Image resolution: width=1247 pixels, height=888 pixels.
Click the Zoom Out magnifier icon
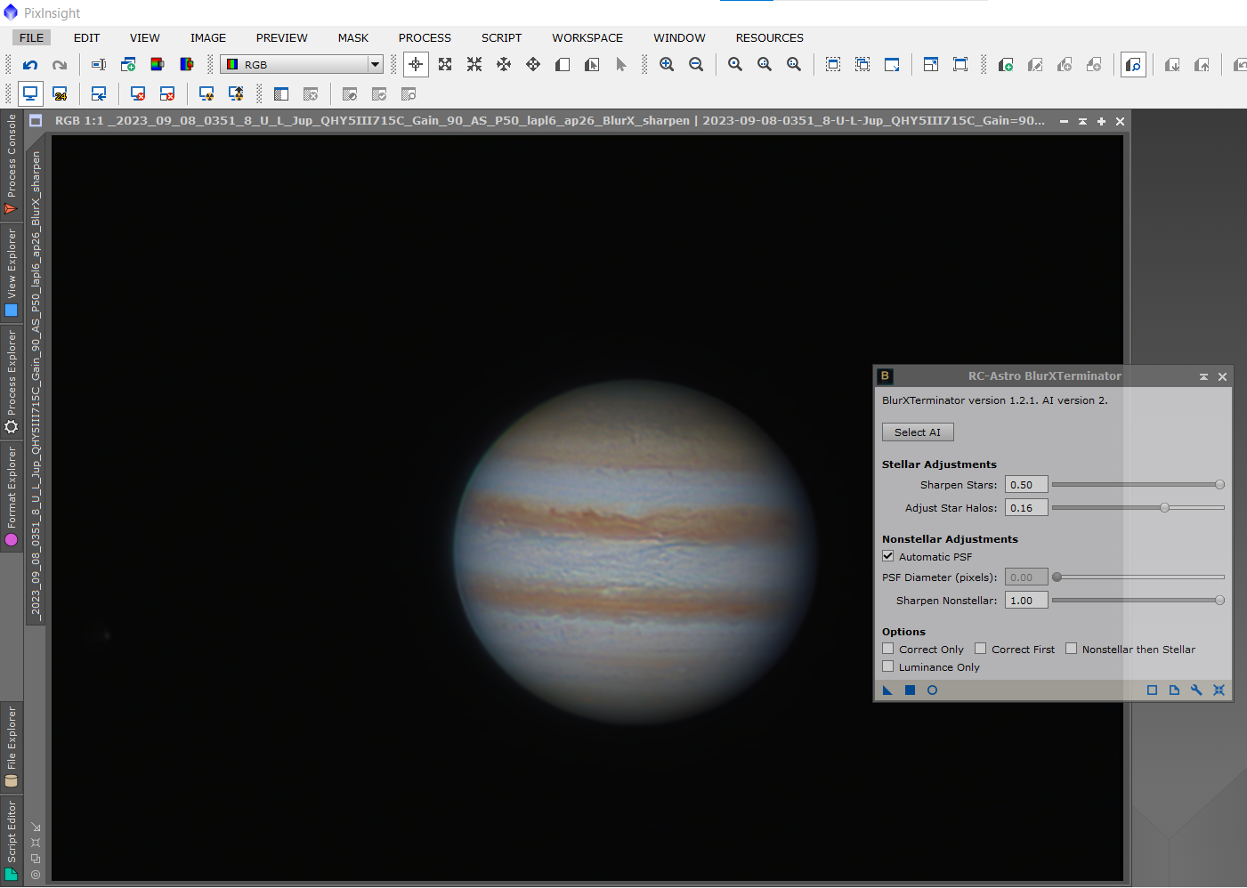(x=696, y=65)
